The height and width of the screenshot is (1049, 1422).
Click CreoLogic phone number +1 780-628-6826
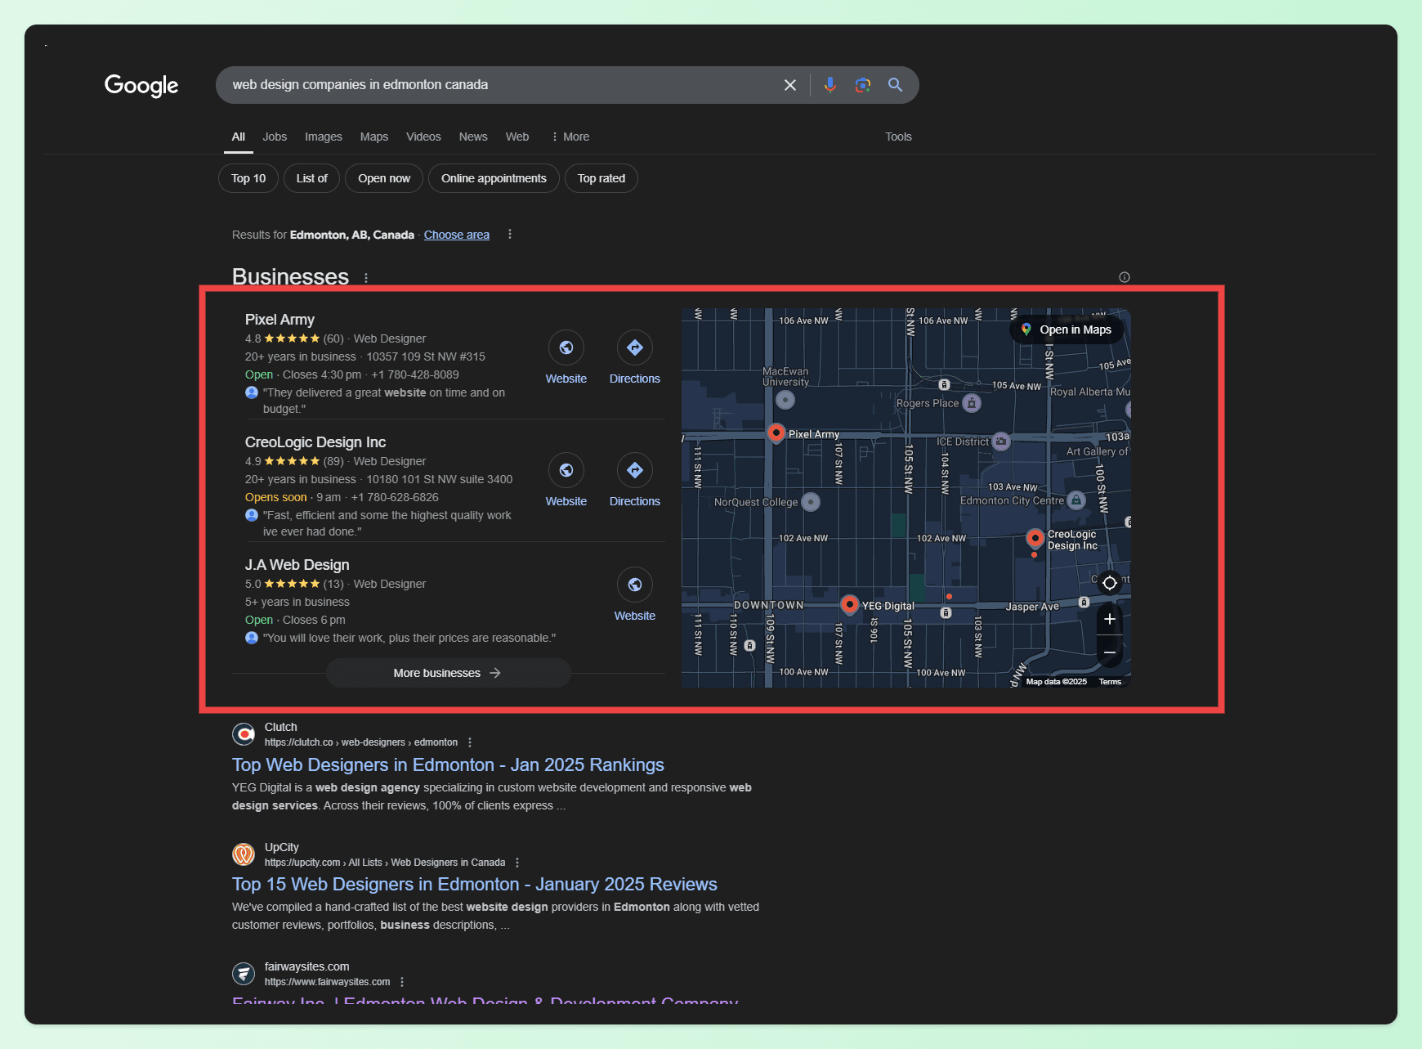(395, 497)
